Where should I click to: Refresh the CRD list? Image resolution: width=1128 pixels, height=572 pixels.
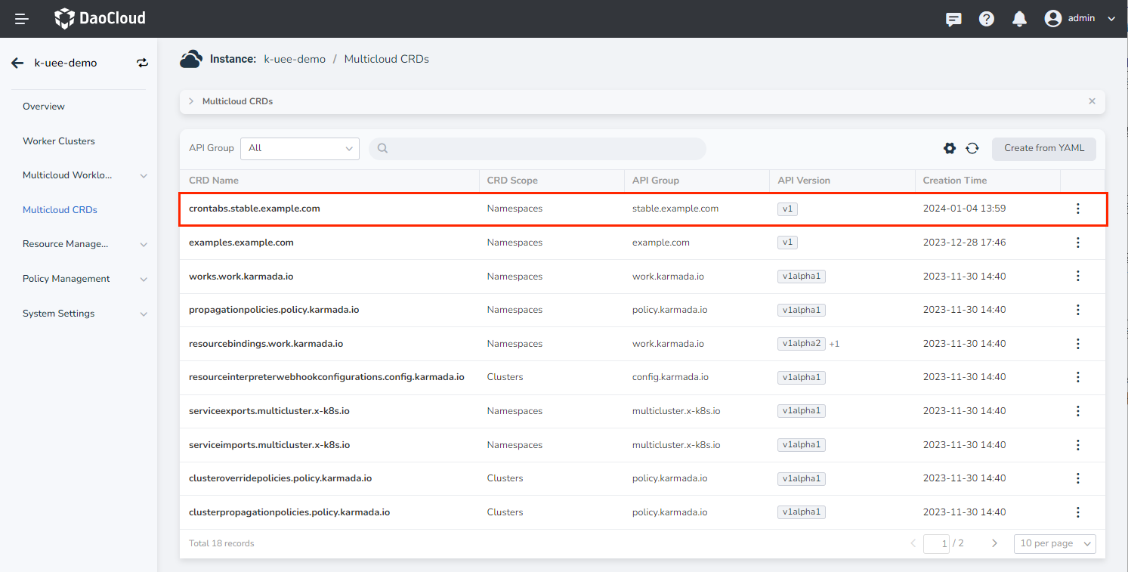point(972,149)
